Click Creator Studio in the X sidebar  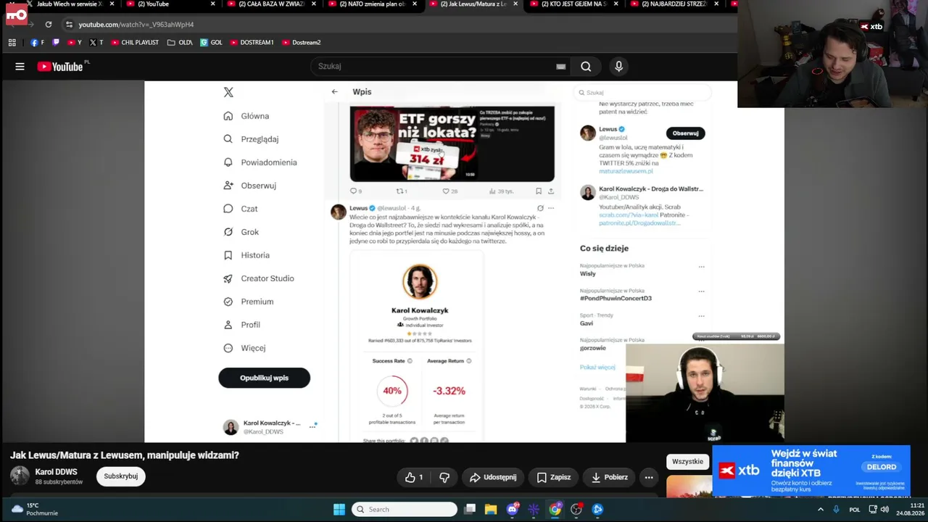[258, 278]
